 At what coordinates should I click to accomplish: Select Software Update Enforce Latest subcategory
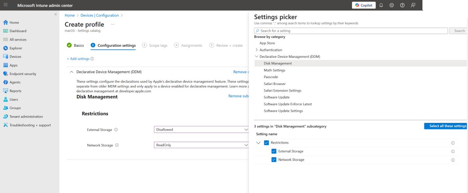pos(288,104)
